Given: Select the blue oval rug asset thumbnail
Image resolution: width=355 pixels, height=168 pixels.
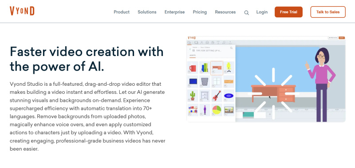Looking at the screenshot, I should pos(229,96).
